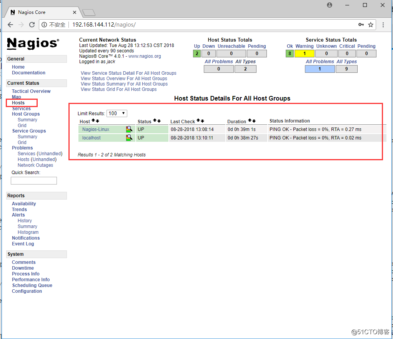Open saved password key icon

361,25
